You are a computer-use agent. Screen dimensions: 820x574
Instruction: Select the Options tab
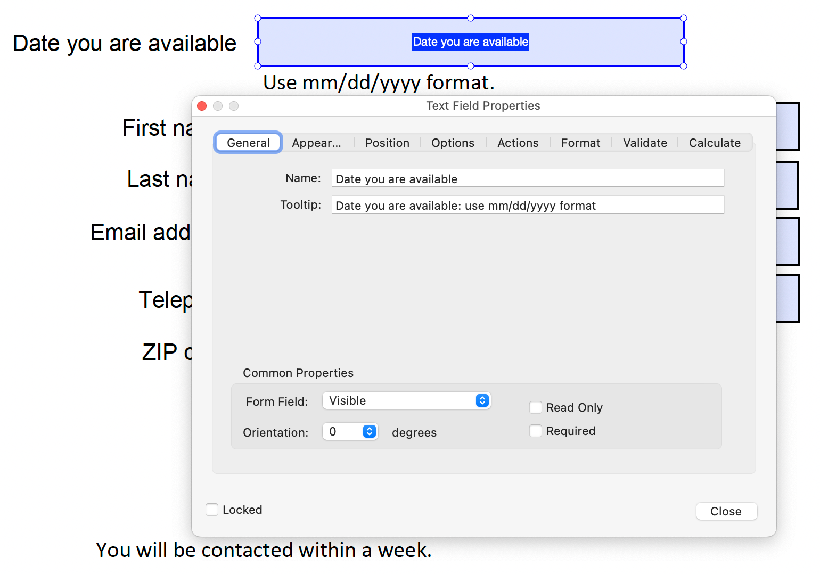453,143
